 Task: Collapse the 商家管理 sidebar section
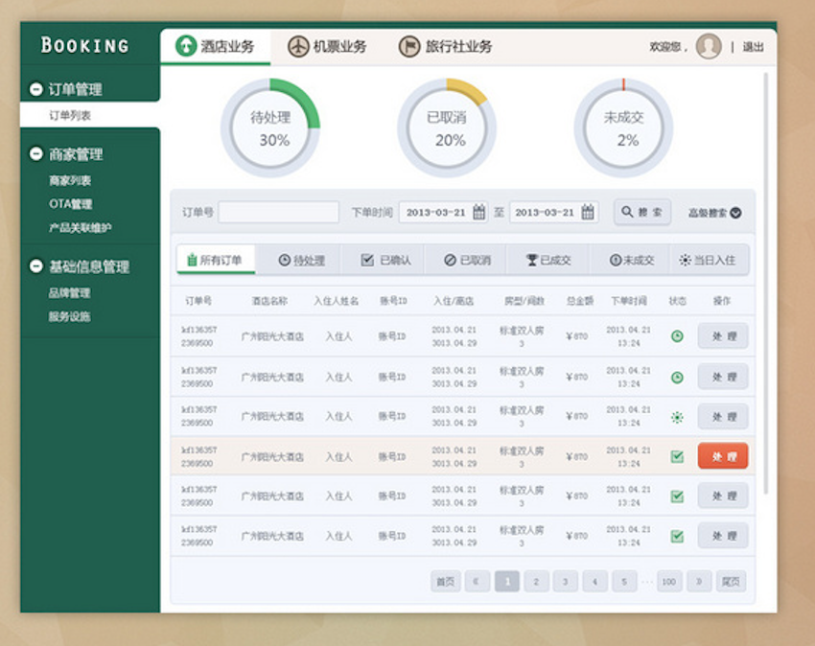(x=36, y=154)
